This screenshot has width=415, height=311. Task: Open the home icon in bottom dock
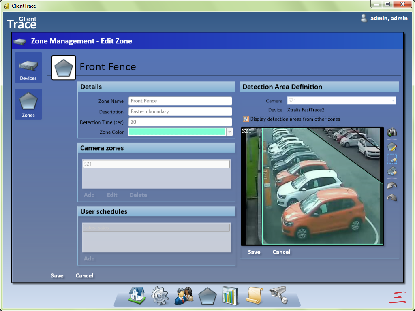point(137,296)
